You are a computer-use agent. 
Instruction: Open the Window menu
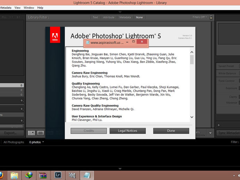29,8
